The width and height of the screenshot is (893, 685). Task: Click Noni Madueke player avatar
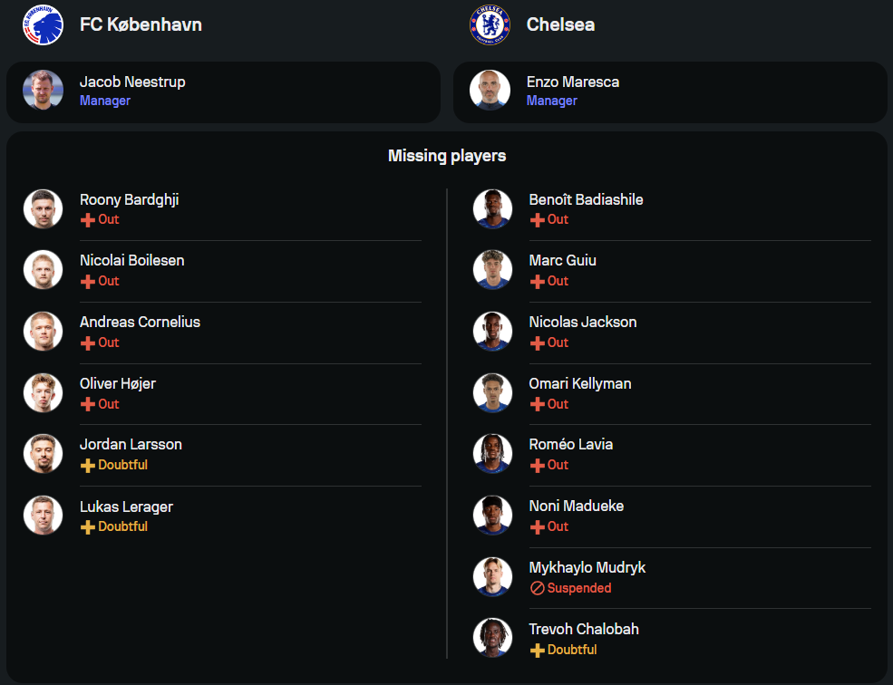[492, 516]
